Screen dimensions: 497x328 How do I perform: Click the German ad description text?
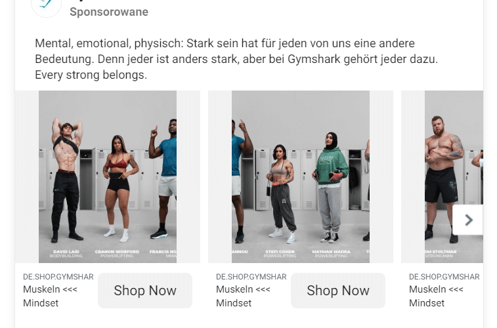[x=236, y=59]
